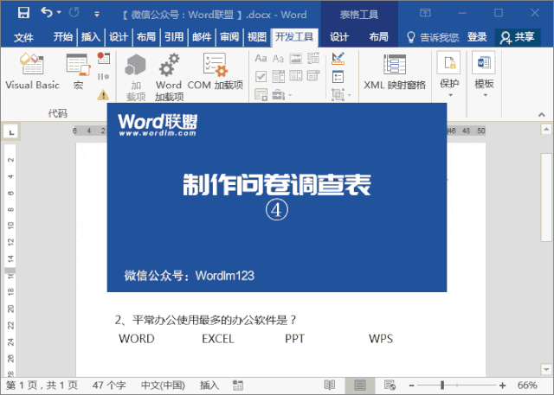Insert a building block gallery control
The image size is (554, 395).
[x=313, y=58]
